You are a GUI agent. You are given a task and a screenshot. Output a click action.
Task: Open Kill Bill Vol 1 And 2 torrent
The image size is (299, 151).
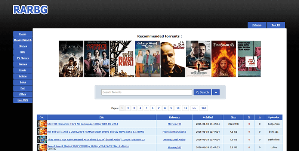click(96, 132)
